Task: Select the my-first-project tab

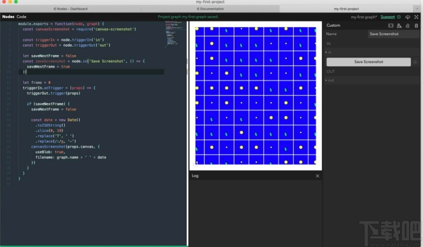Action: [x=346, y=9]
